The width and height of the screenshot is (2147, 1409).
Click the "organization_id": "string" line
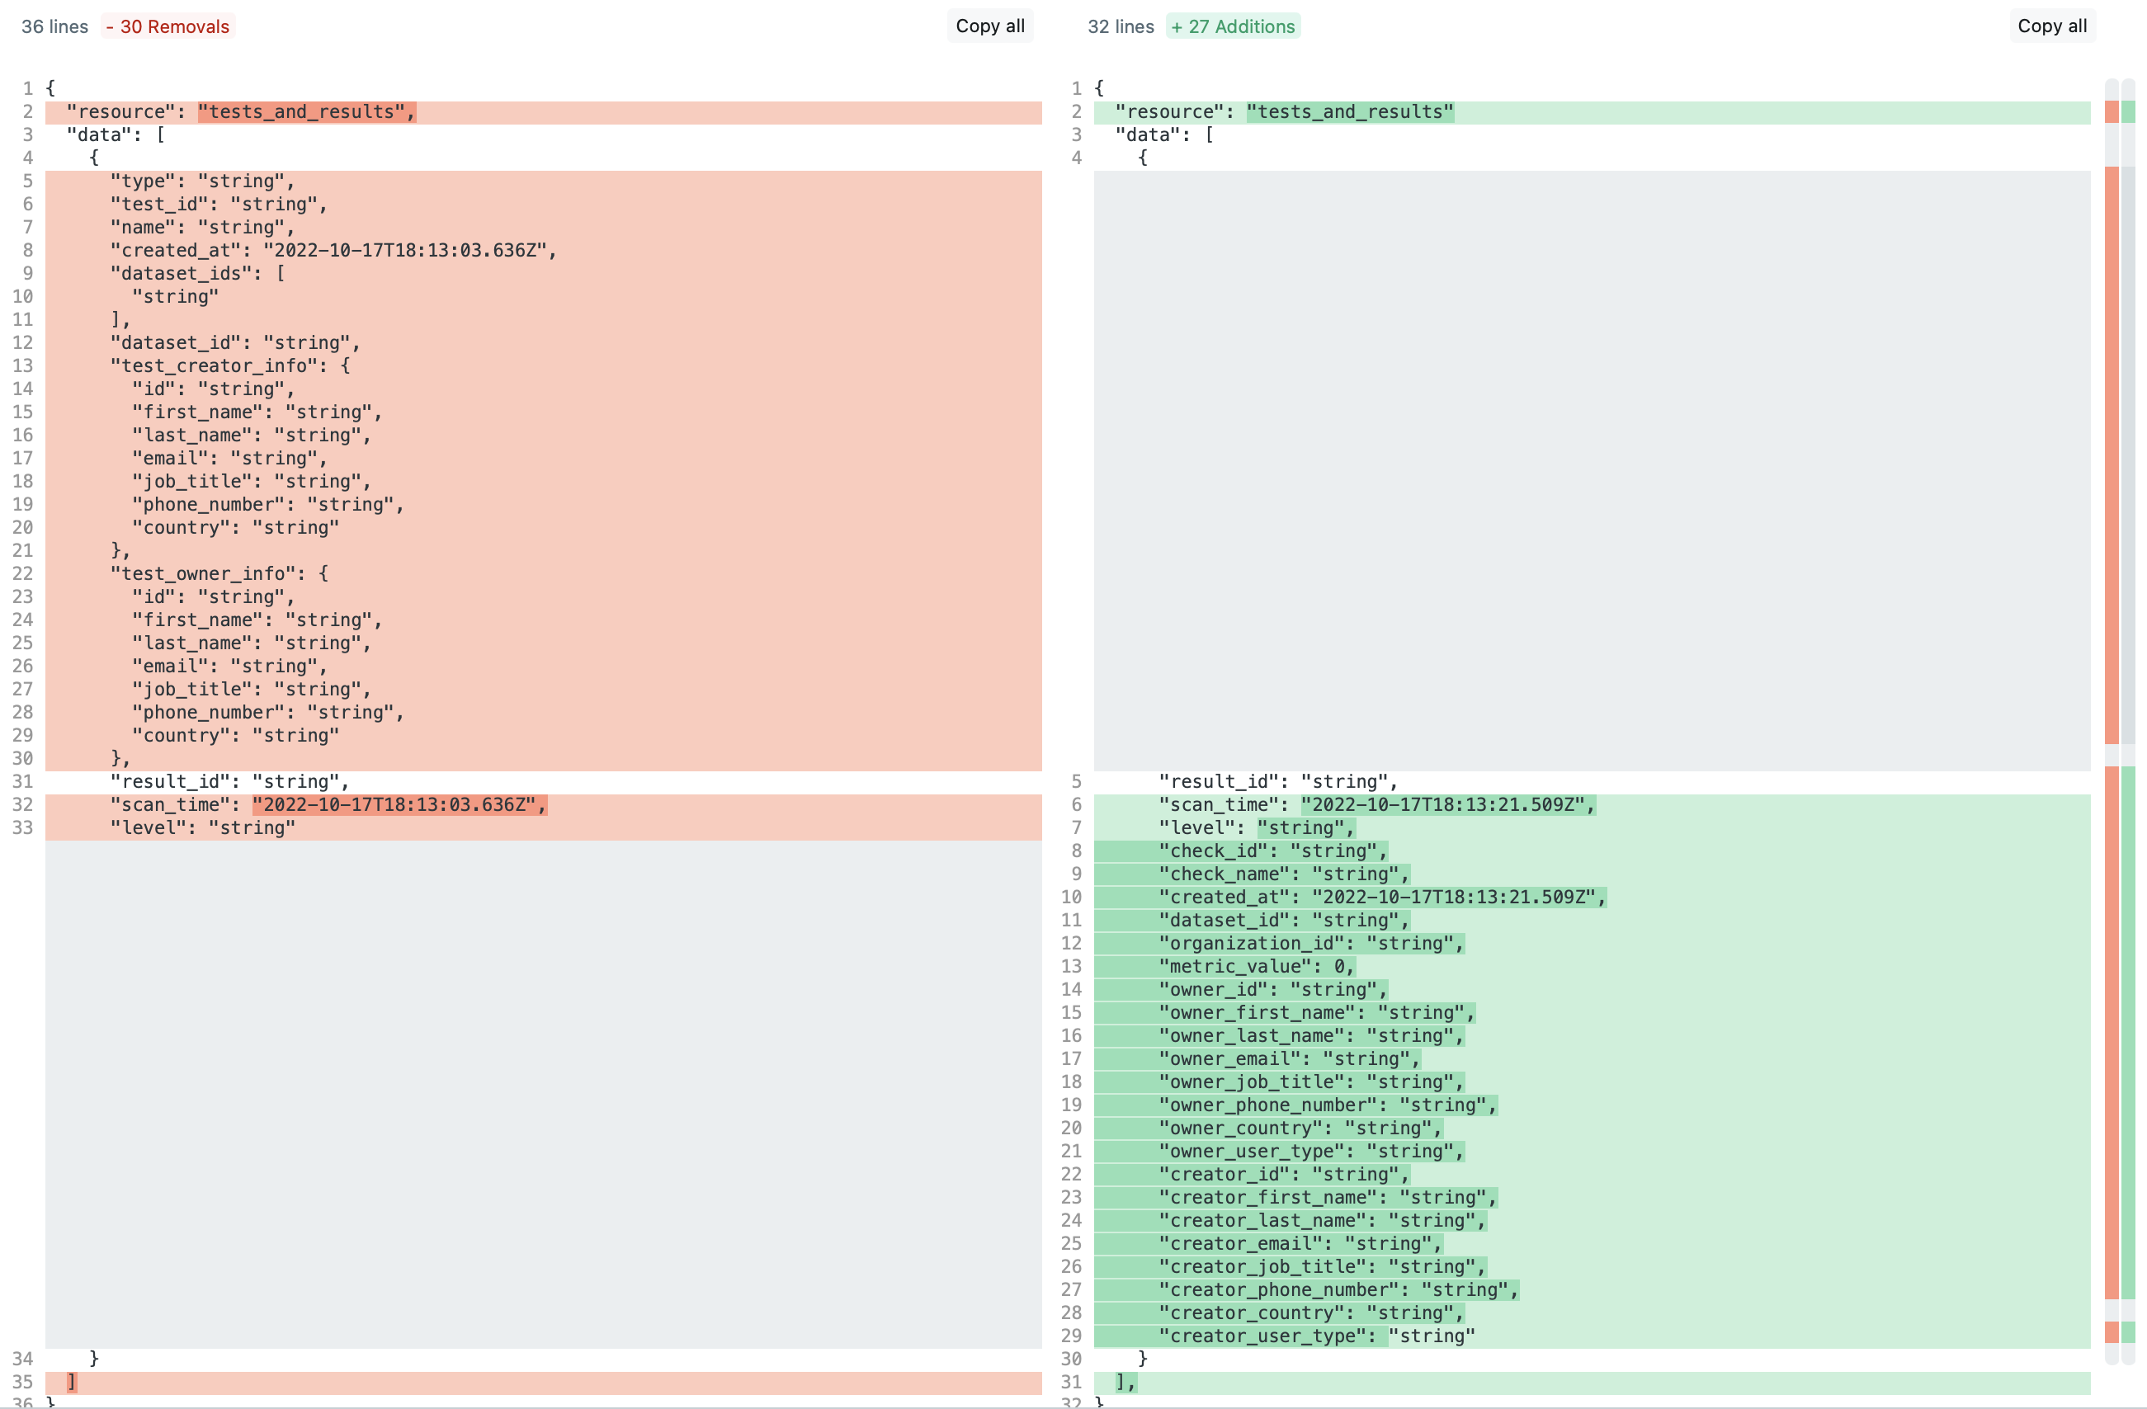pos(1311,944)
